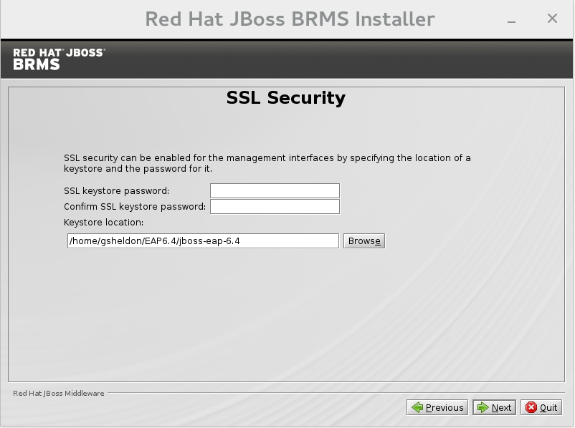Screen dimensions: 575x428
Task: Select the SSL Security heading
Action: [x=286, y=98]
